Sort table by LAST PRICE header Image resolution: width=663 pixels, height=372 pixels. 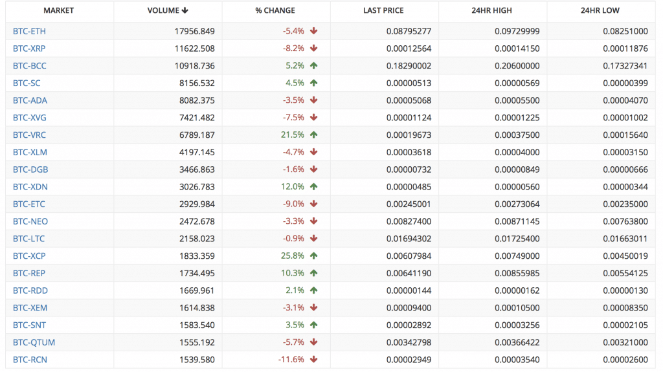[383, 10]
